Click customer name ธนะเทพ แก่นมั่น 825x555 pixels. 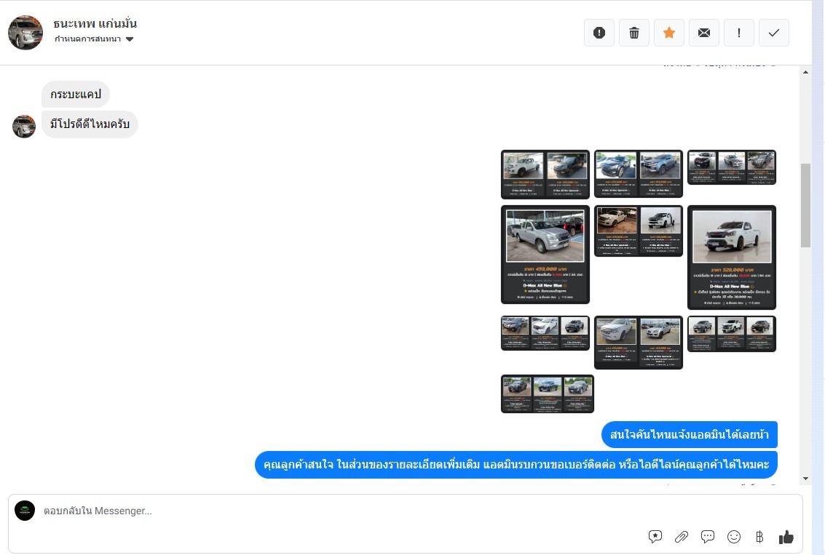coord(95,23)
